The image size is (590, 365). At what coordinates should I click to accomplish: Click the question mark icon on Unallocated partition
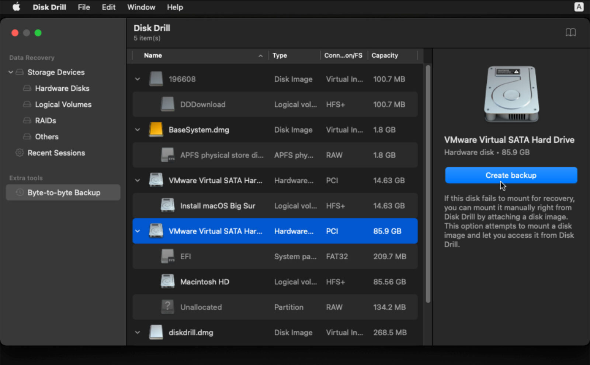tap(168, 307)
